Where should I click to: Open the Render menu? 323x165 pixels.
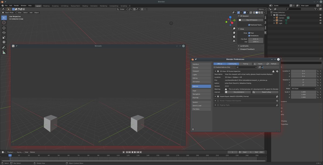(16, 5)
